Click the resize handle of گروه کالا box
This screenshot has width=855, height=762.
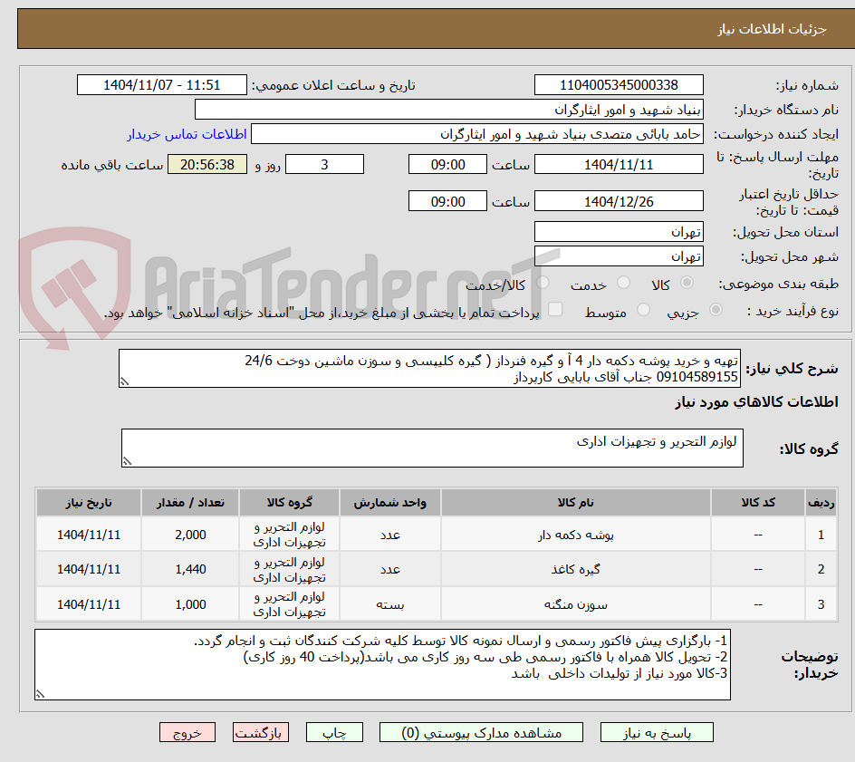127,461
